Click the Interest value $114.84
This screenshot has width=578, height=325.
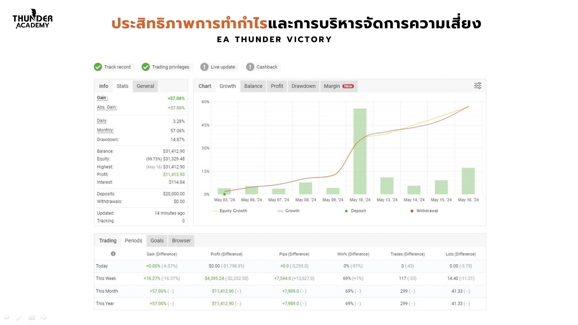tap(177, 182)
